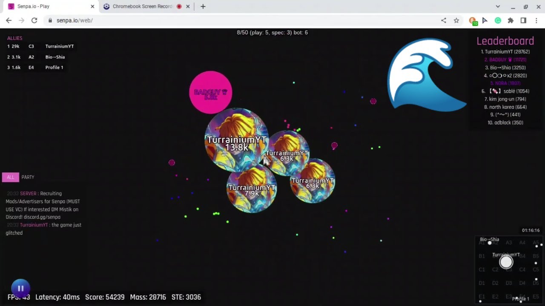This screenshot has height=306, width=545.
Task: Select the PARTY chat tab
Action: click(x=28, y=177)
